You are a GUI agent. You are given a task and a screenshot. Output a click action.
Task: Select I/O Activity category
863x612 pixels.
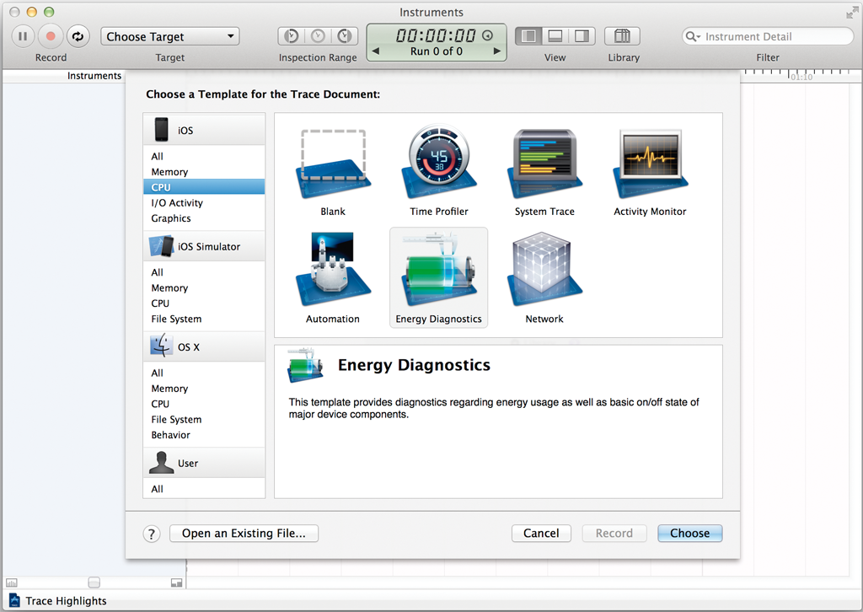(204, 202)
